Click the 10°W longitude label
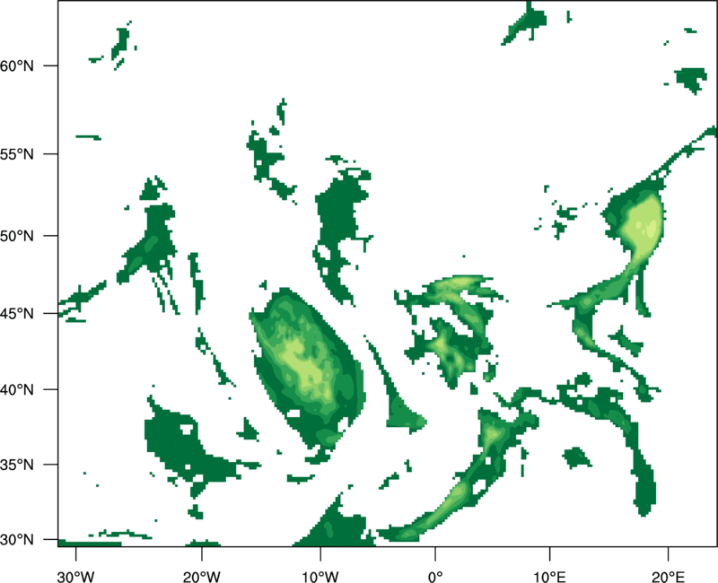The image size is (718, 583). click(320, 577)
